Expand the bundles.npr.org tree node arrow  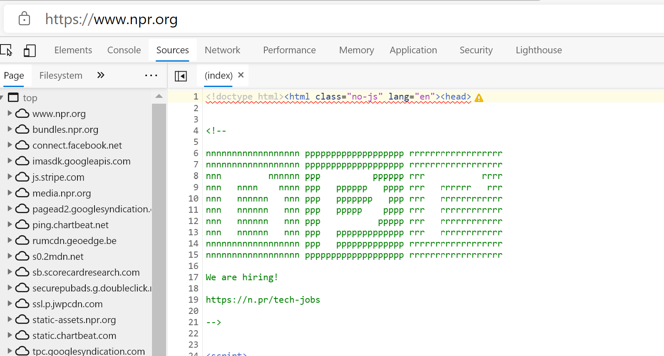pyautogui.click(x=10, y=129)
